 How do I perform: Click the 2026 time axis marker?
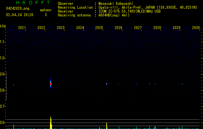click(x=118, y=28)
